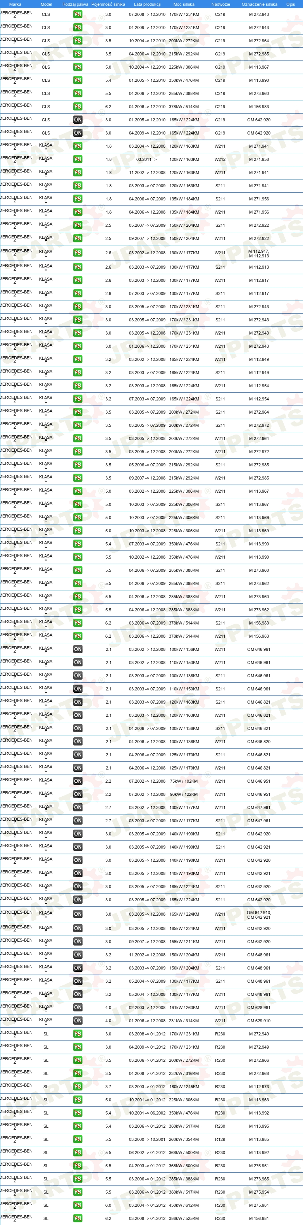The width and height of the screenshot is (303, 1225).
Task: Click the production years 02.2003 -> 12.2008 cell
Action: pos(147,1008)
